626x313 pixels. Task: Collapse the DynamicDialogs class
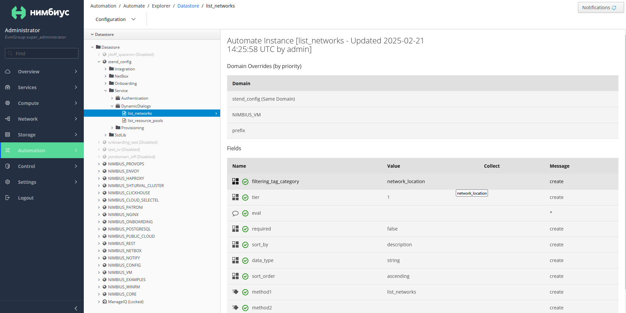(x=112, y=106)
